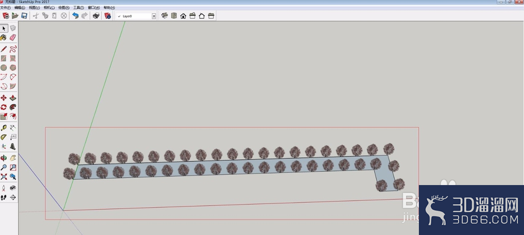Select the Pan hand tool

[13, 158]
